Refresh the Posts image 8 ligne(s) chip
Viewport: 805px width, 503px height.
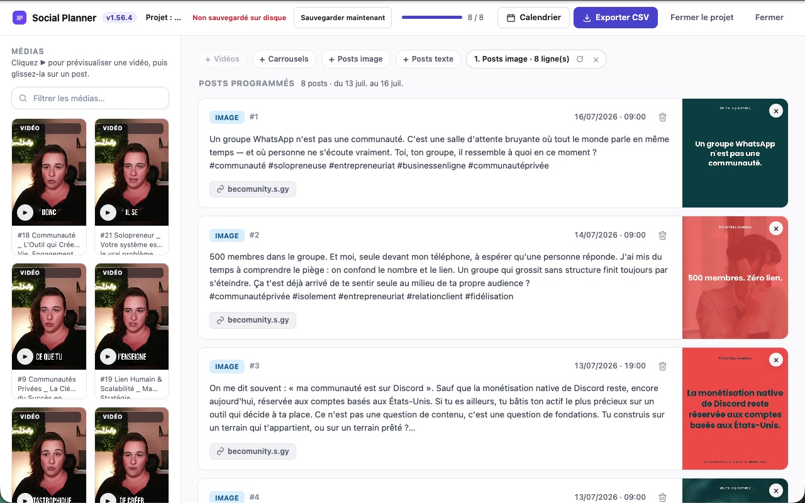pos(580,59)
